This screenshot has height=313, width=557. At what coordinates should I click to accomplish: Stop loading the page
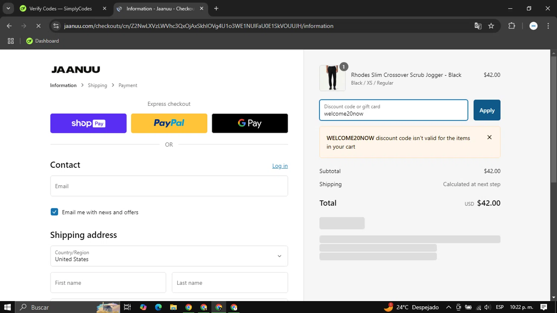(x=38, y=26)
